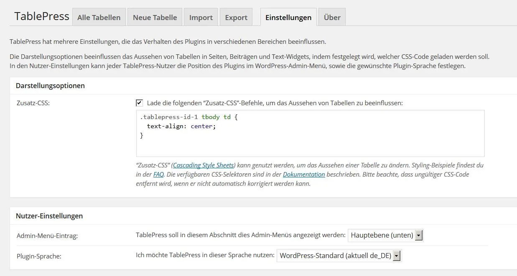Screen dimensions: 517x276
Task: Follow the FAQ link
Action: pos(158,174)
